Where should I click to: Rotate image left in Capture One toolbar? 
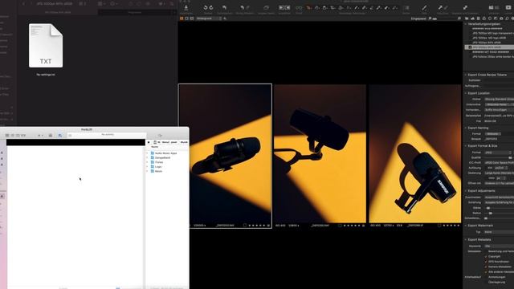(x=206, y=7)
